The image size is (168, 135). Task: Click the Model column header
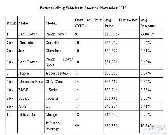pyautogui.click(x=59, y=23)
